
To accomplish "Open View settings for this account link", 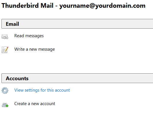I will click(x=42, y=90).
